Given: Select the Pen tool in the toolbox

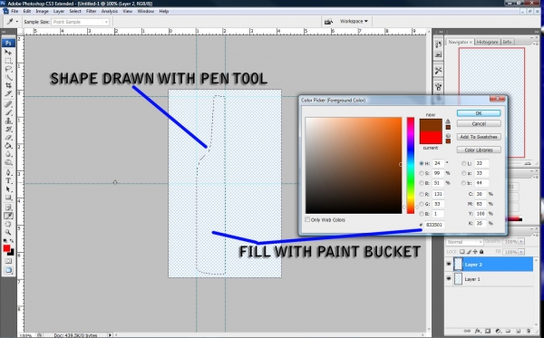Looking at the screenshot, I should point(8,173).
